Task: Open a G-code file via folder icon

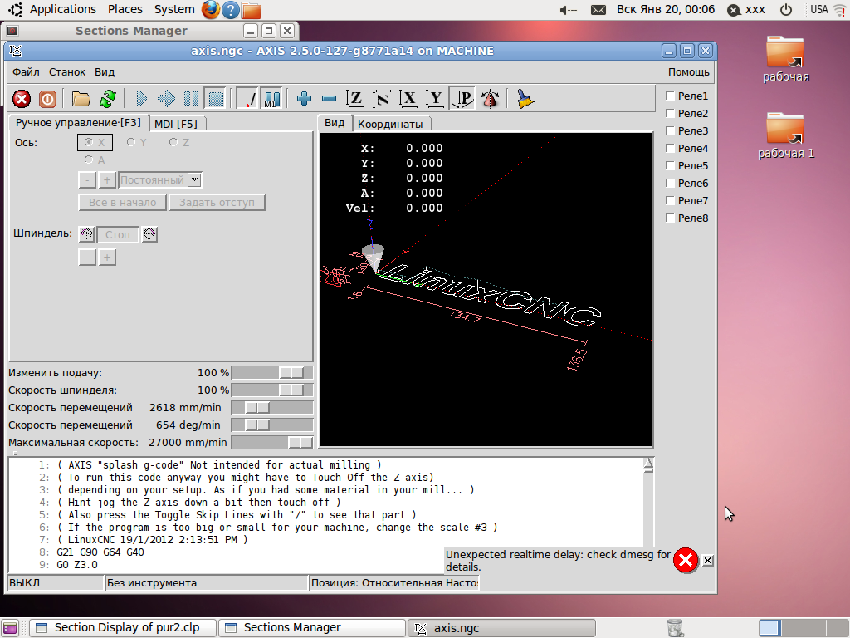Action: (x=81, y=99)
